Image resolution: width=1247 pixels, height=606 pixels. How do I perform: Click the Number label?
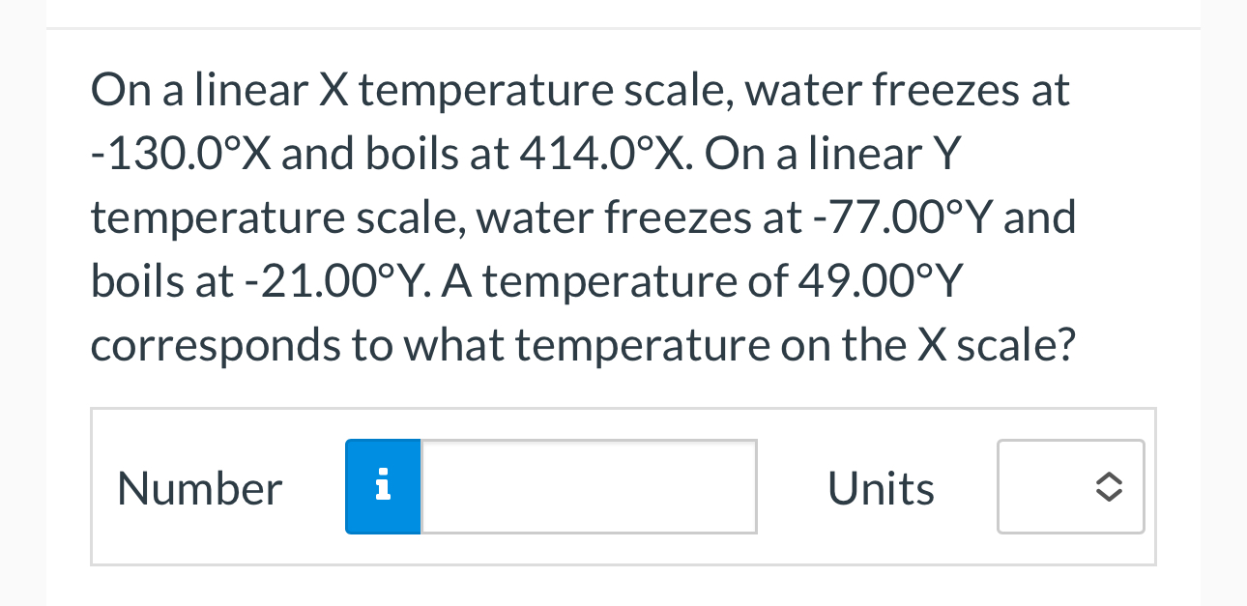199,486
